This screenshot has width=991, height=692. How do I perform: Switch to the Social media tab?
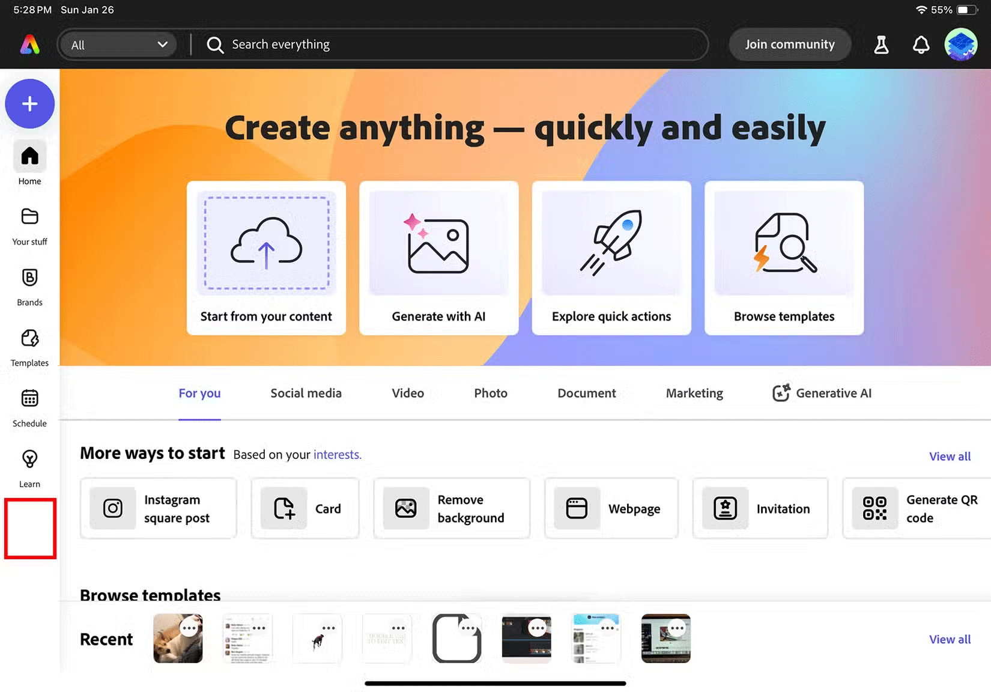(306, 393)
